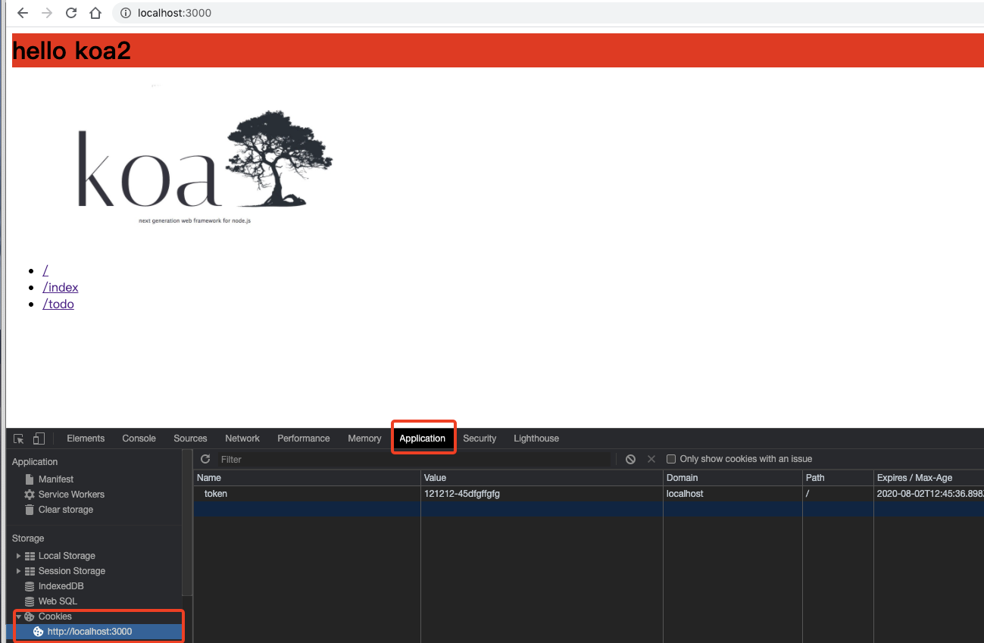Screen dimensions: 984x643
Task: Open the Security tab
Action: point(480,439)
